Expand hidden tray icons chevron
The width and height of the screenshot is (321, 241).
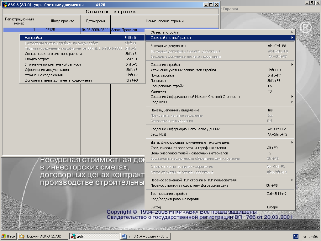pos(305,237)
